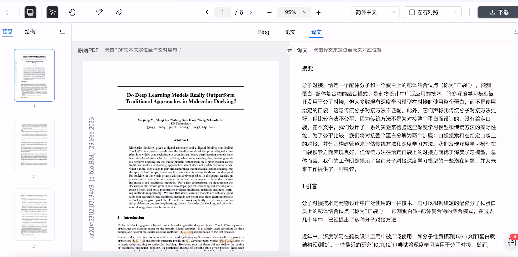Open reading mode with the square icon
Image resolution: width=518 pixels, height=257 pixels.
(x=30, y=12)
